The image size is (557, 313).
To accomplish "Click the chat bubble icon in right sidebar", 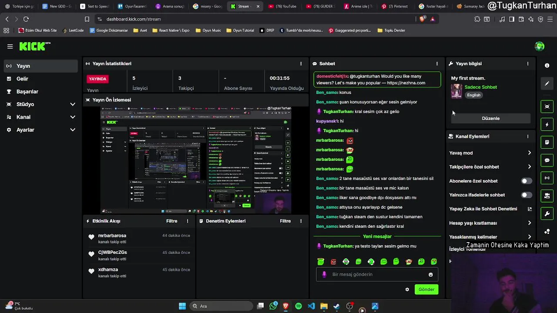I will coord(547,160).
